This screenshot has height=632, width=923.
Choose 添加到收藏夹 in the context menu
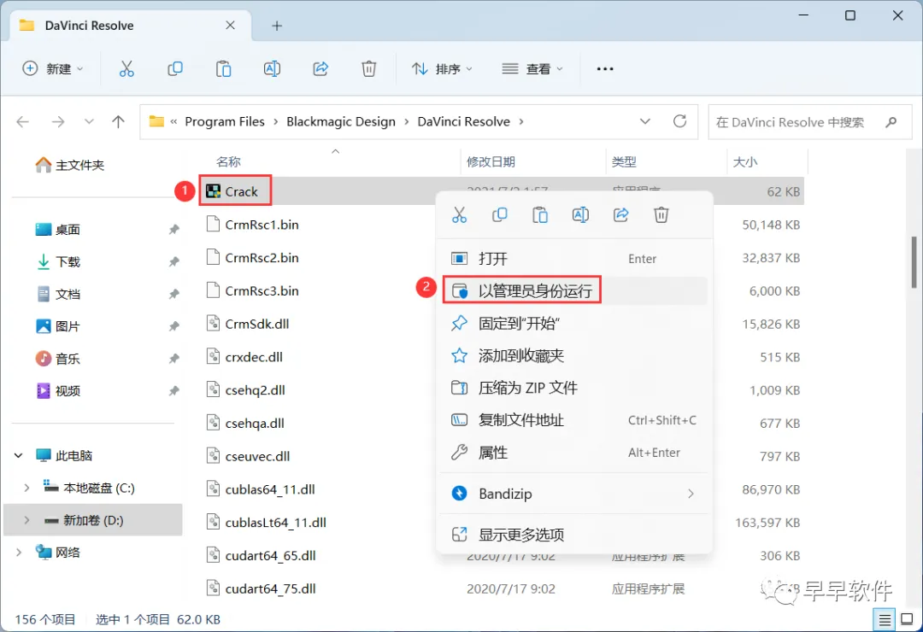(x=574, y=355)
